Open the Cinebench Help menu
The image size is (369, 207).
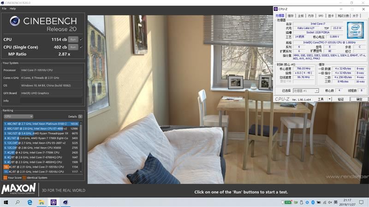click(x=13, y=8)
